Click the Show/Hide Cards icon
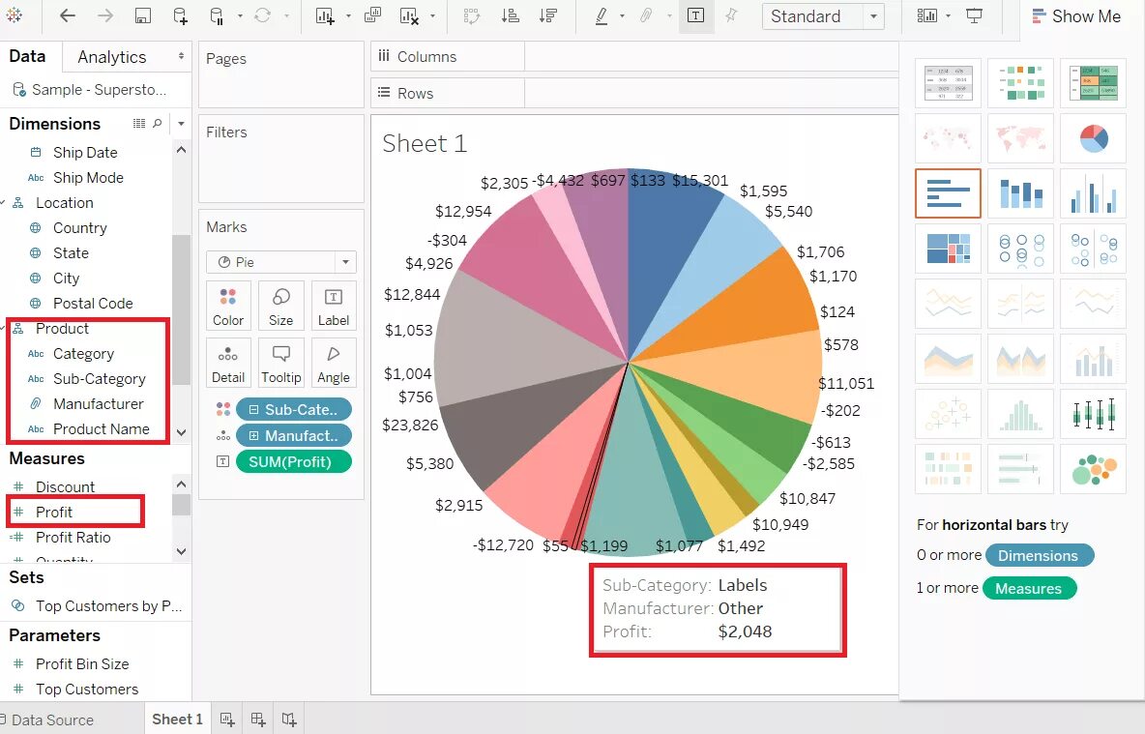This screenshot has width=1145, height=734. (927, 16)
